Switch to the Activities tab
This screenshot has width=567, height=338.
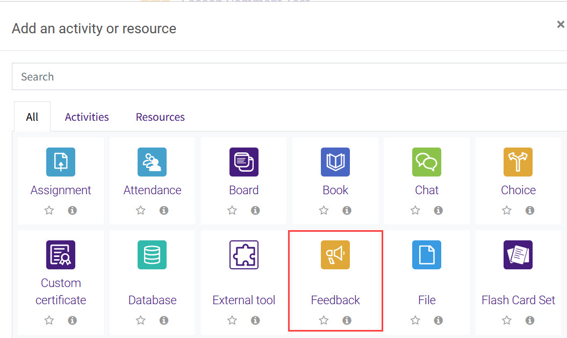pyautogui.click(x=86, y=116)
